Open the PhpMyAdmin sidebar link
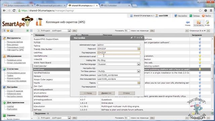Screen dimensions: 215x121 [12, 109]
